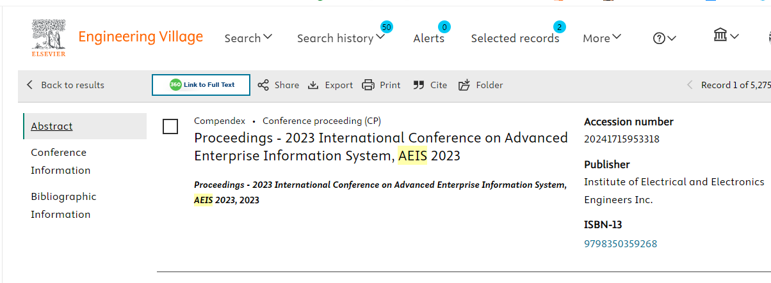Viewport: 771px width, 283px height.
Task: Click the Share network icon
Action: tap(263, 85)
